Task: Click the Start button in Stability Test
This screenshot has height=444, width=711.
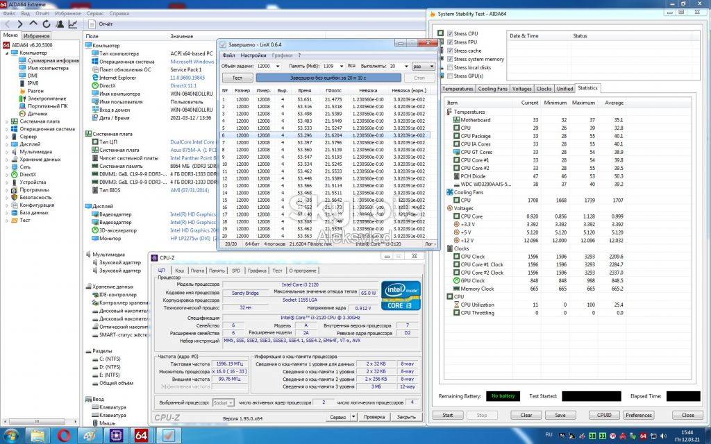Action: pyautogui.click(x=448, y=415)
